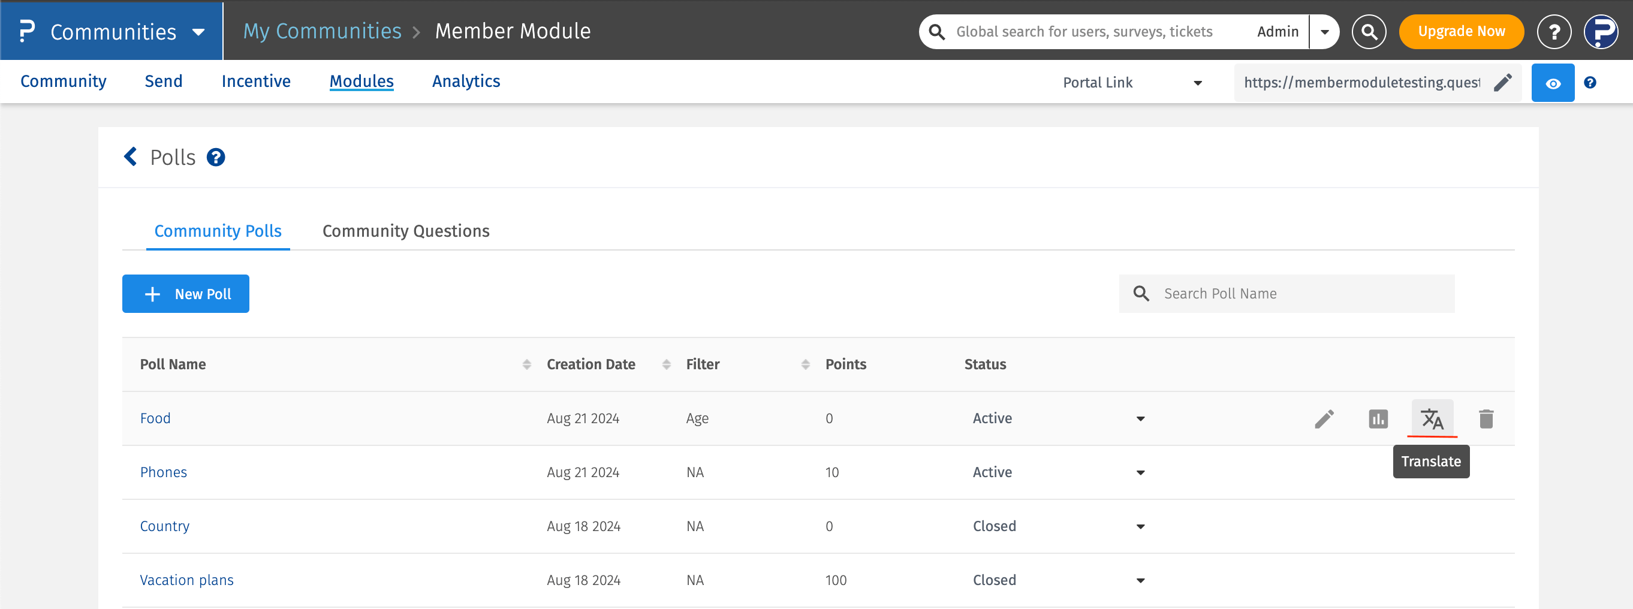
Task: Sort the table by Poll Name arrows
Action: pyautogui.click(x=526, y=364)
